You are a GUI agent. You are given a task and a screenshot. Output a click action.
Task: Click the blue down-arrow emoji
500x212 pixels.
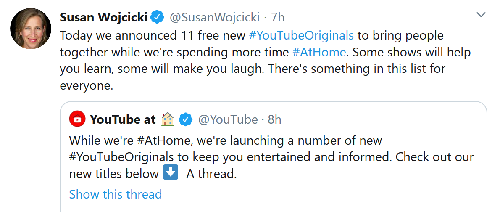(x=170, y=173)
